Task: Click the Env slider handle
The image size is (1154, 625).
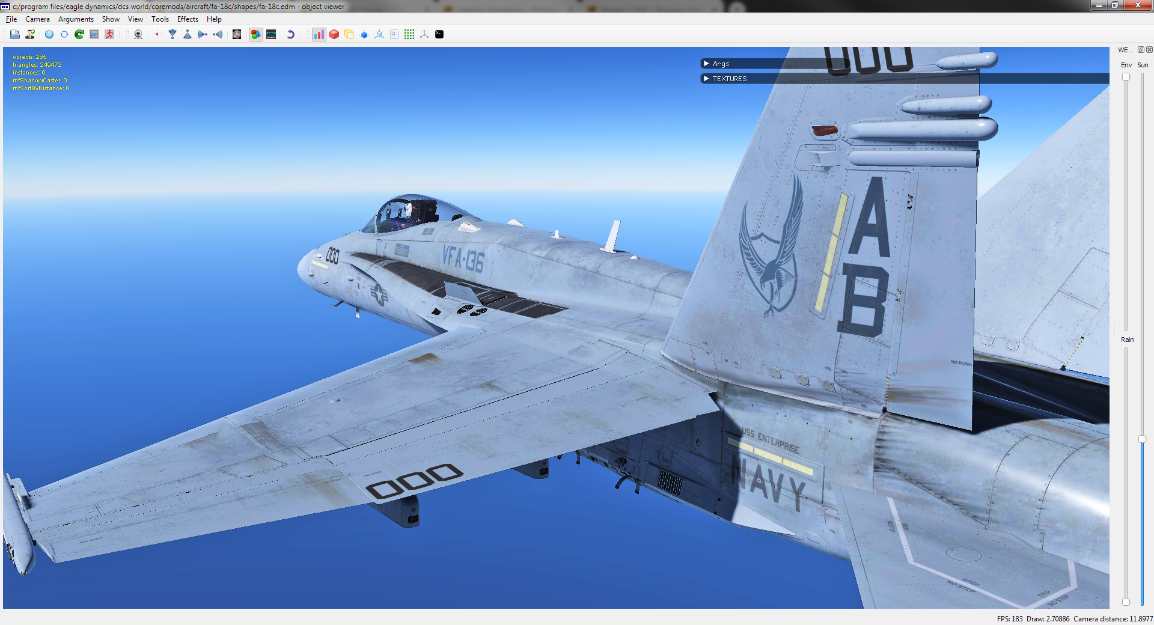Action: [x=1126, y=77]
